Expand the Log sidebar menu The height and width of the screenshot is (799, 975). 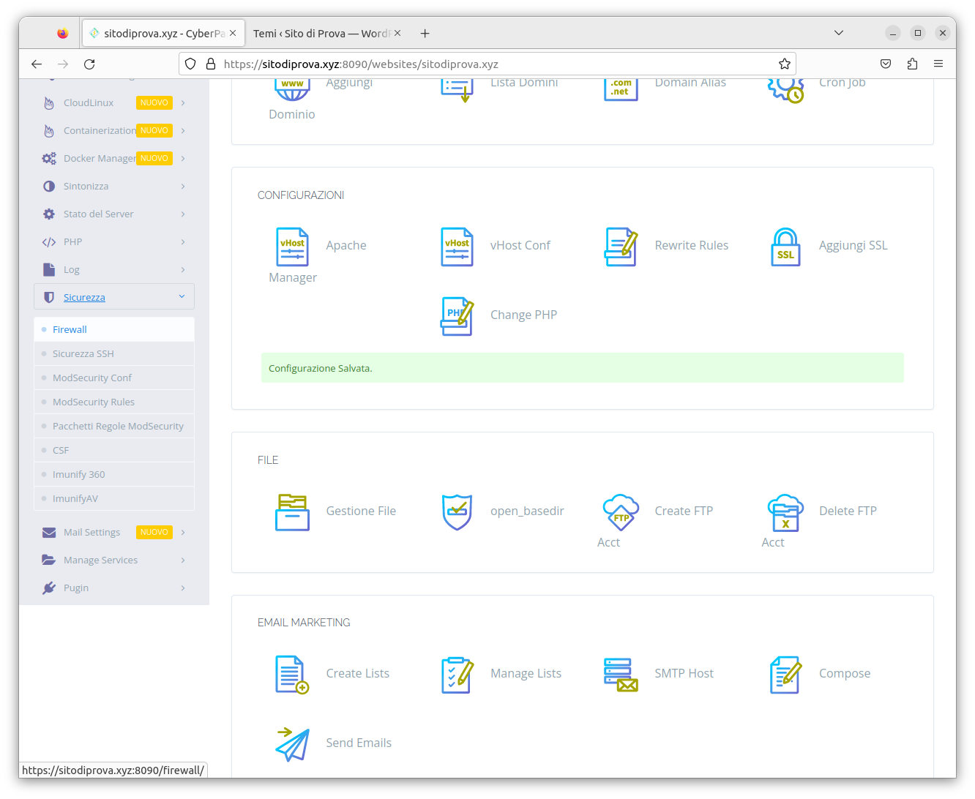coord(114,270)
